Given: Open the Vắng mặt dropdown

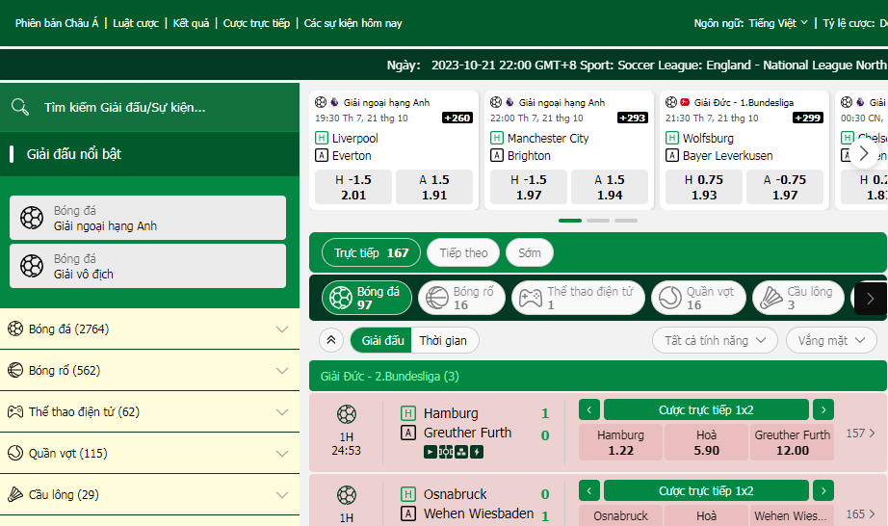Looking at the screenshot, I should click(x=831, y=340).
